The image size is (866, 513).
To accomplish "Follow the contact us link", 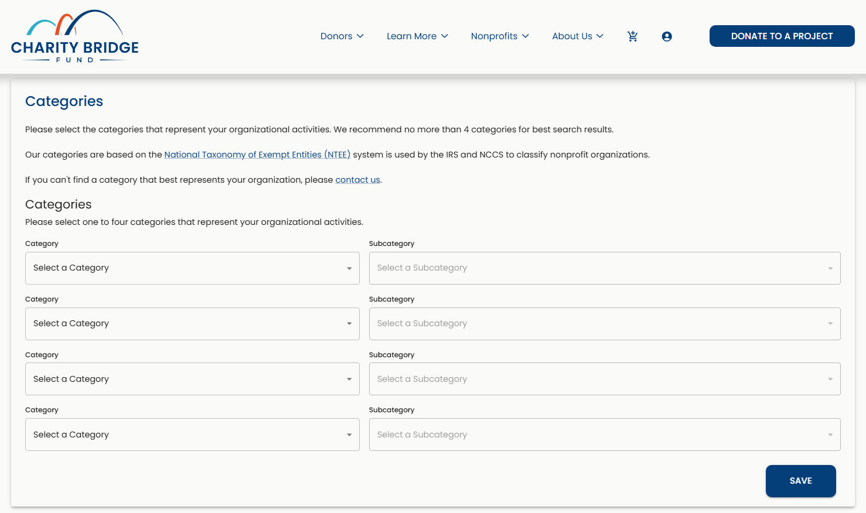I will pyautogui.click(x=357, y=180).
